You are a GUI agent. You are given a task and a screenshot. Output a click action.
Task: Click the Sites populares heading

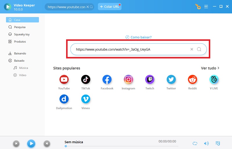click(67, 68)
